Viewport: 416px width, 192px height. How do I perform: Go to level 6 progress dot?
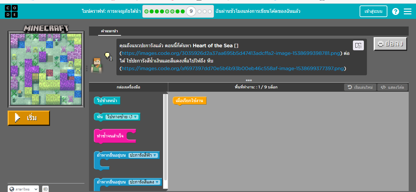pos(172,12)
